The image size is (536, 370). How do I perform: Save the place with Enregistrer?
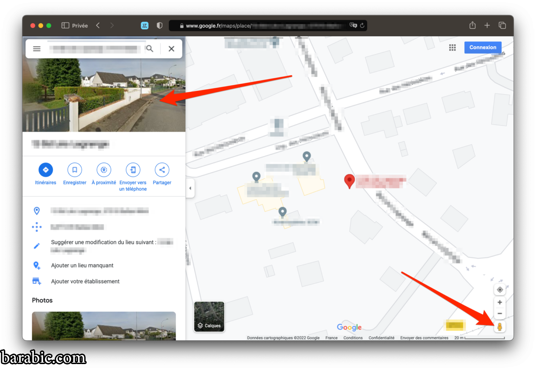pyautogui.click(x=75, y=174)
